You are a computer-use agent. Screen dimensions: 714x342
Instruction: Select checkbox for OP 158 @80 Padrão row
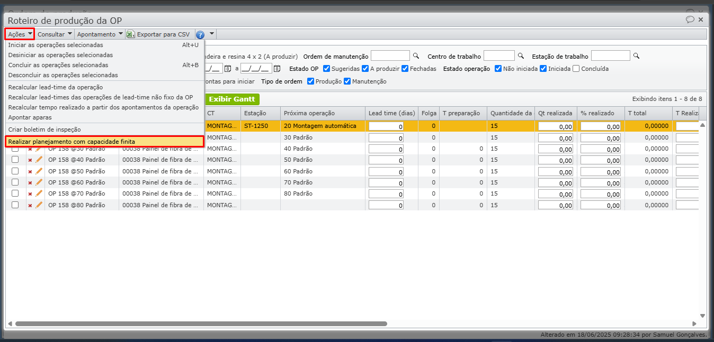(x=15, y=205)
